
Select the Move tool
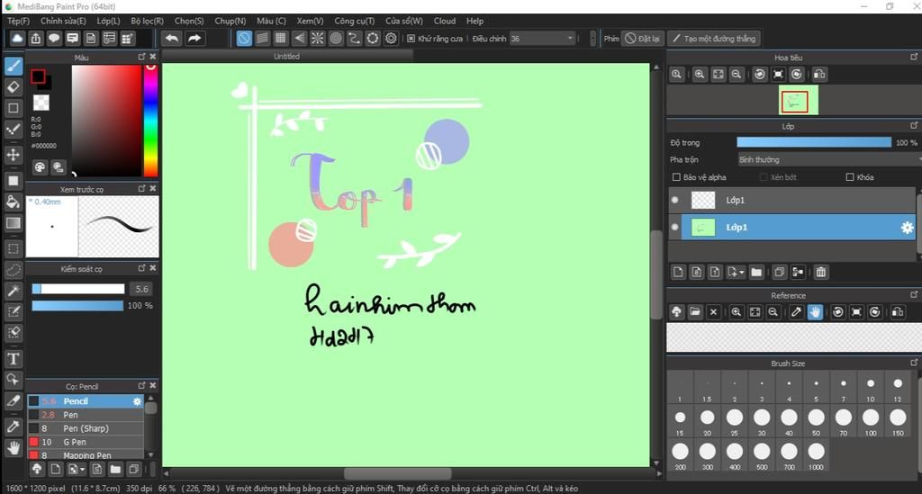(x=13, y=155)
